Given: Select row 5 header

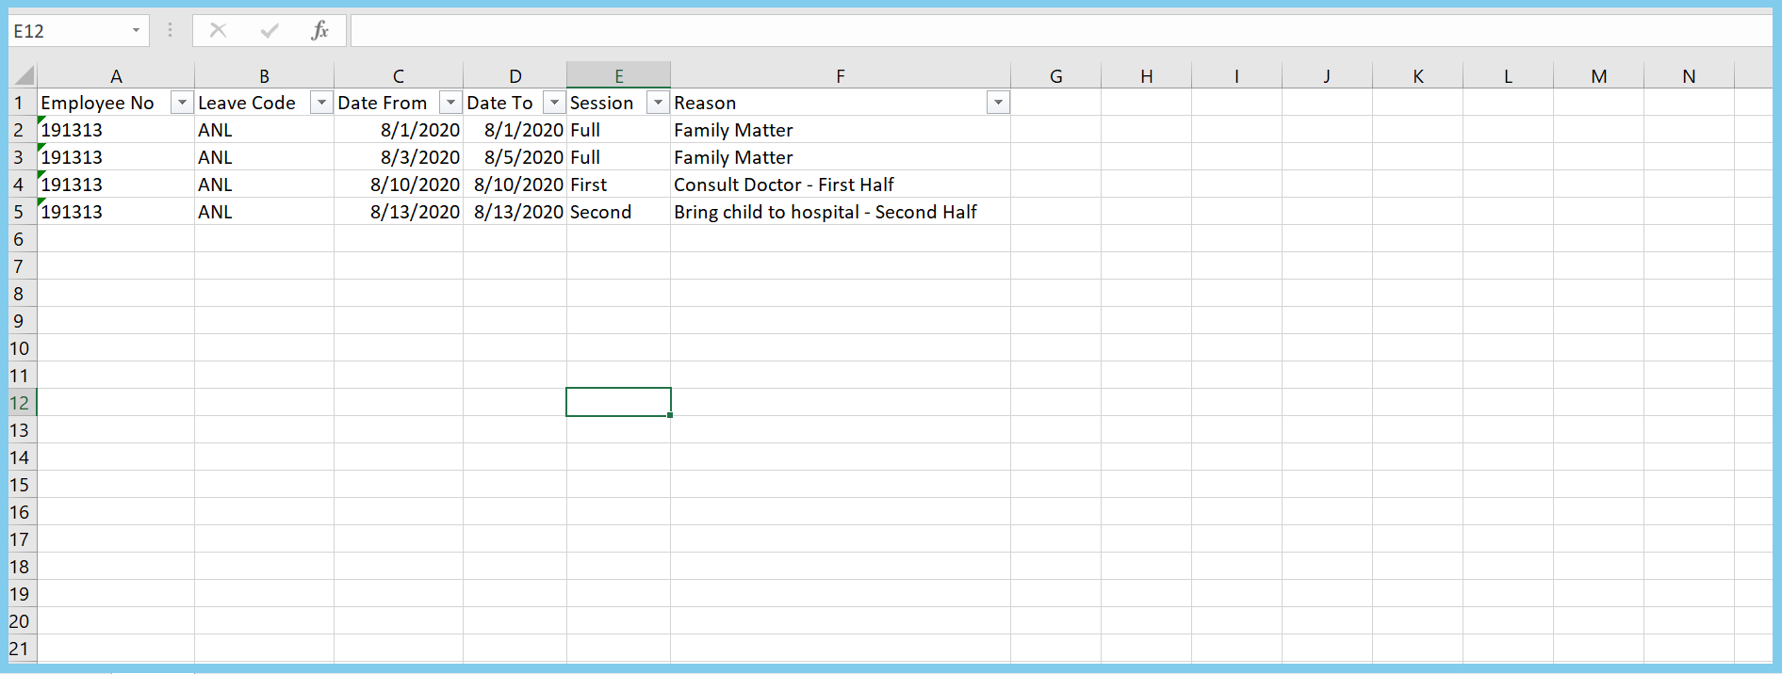Looking at the screenshot, I should (x=19, y=212).
